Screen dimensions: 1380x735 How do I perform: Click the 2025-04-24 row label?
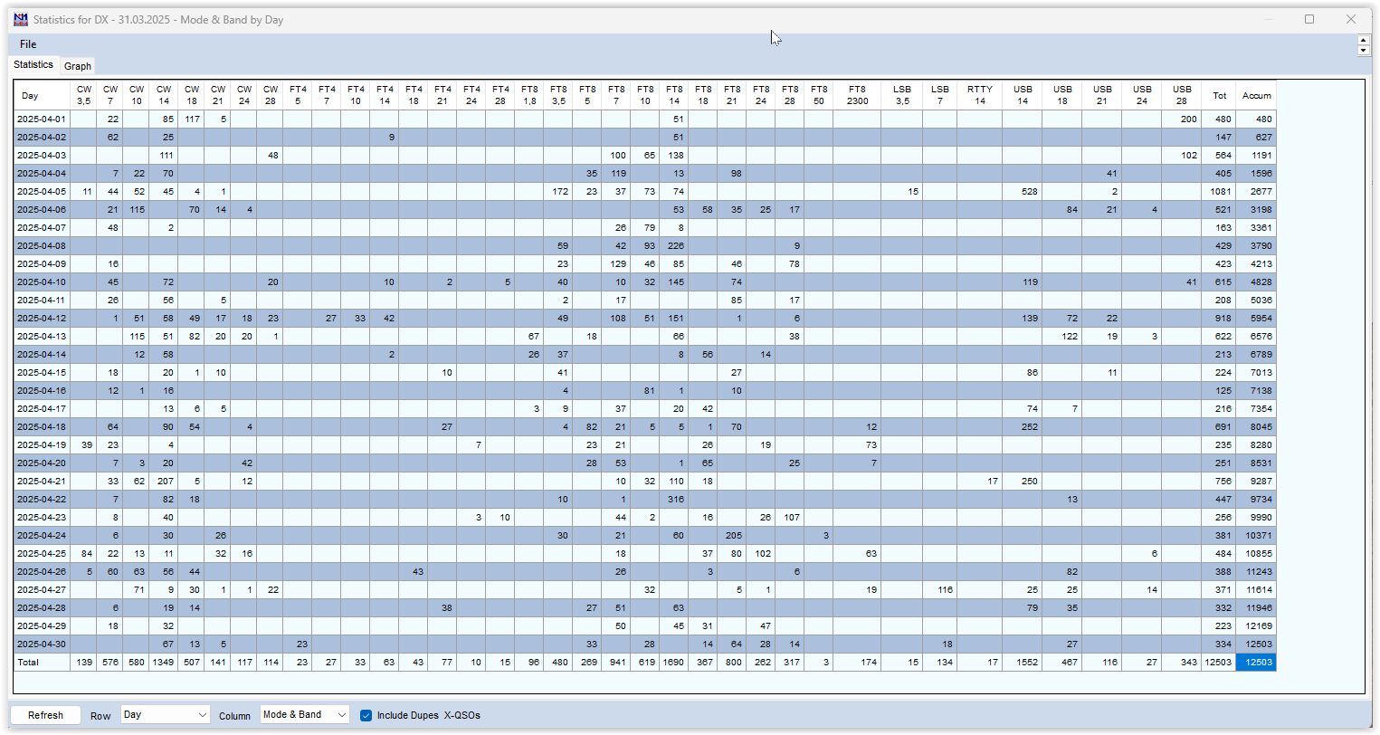[42, 536]
